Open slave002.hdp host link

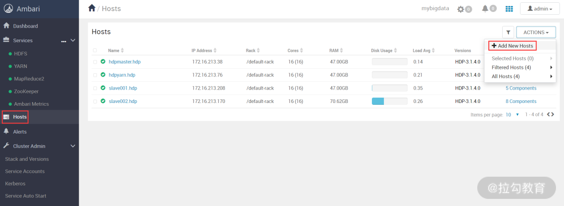coord(123,101)
